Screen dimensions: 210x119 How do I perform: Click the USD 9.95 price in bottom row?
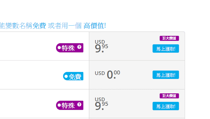(x=101, y=104)
